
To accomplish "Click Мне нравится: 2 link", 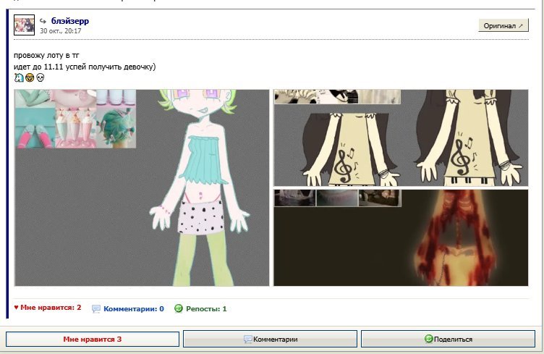I will [48, 308].
